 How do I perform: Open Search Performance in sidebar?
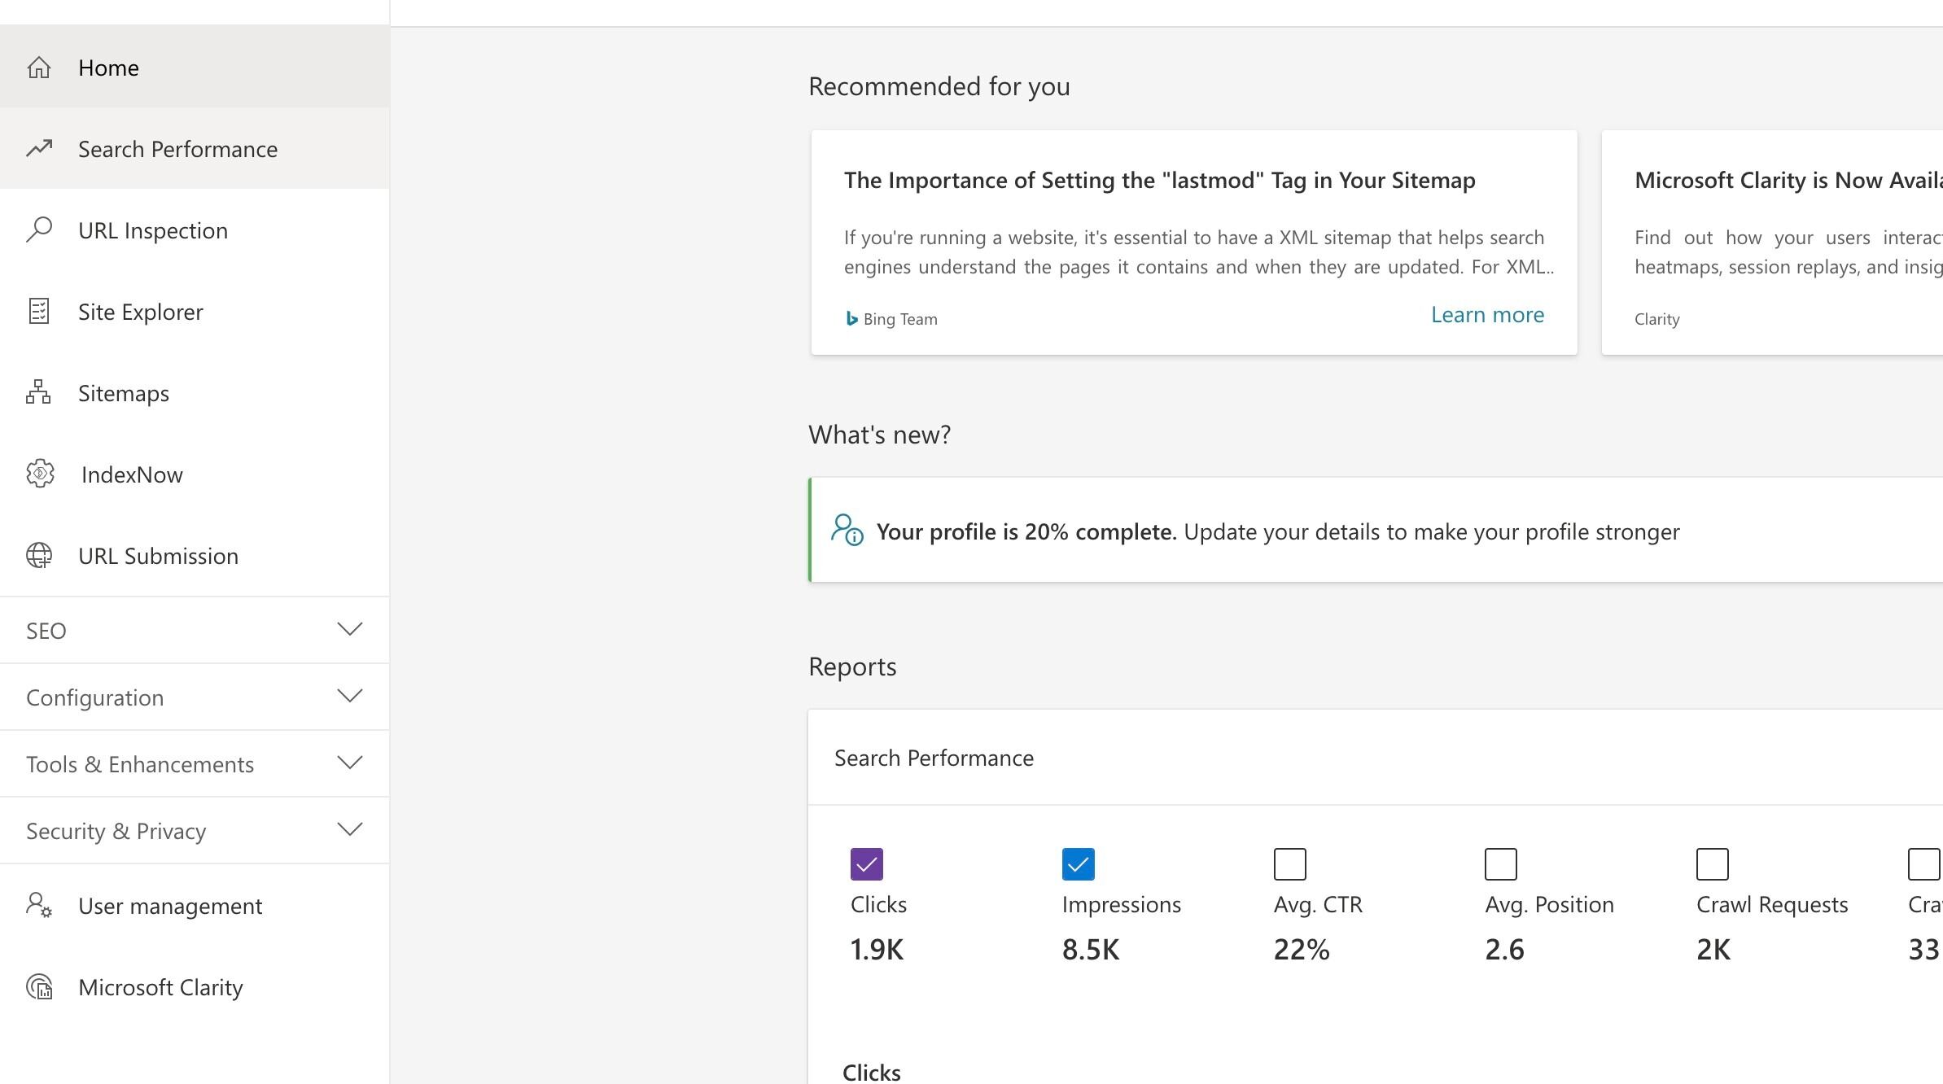click(x=195, y=148)
